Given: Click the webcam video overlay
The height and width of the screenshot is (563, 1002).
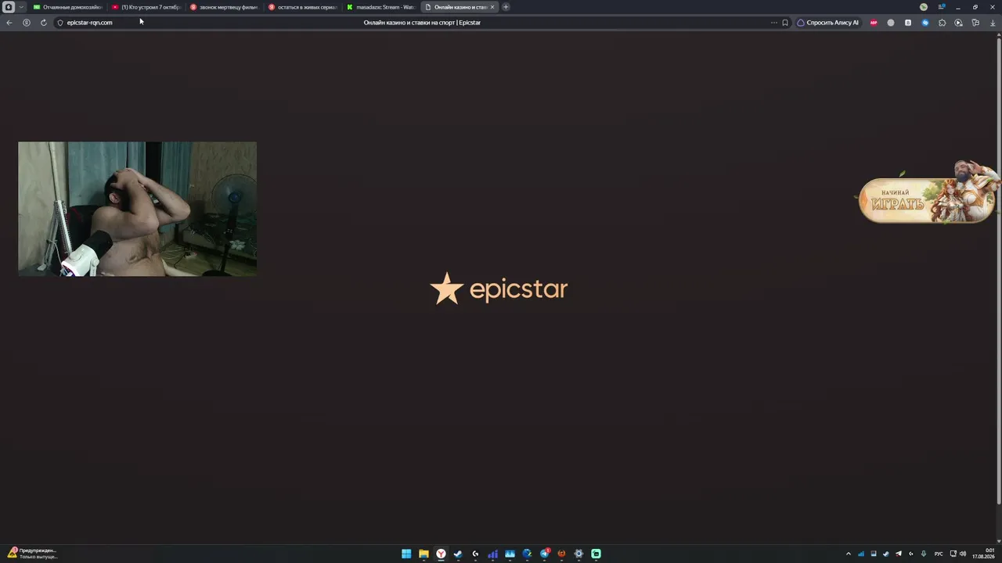Looking at the screenshot, I should pyautogui.click(x=137, y=209).
